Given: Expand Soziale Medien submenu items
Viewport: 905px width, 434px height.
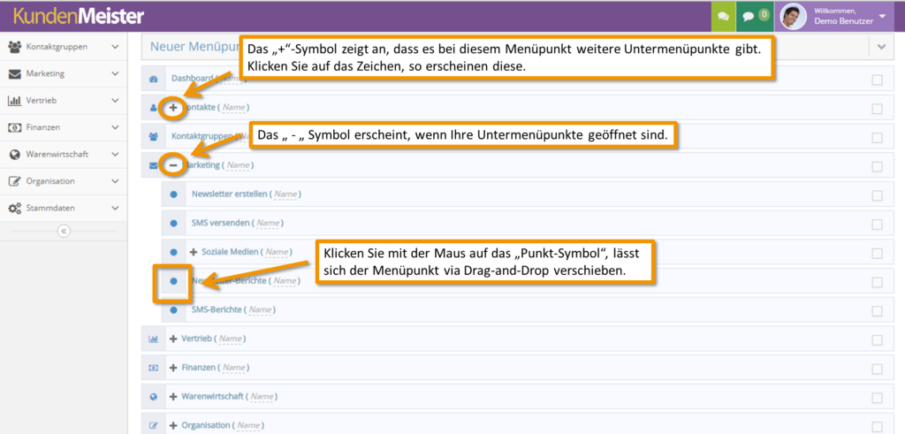Looking at the screenshot, I should coord(194,253).
